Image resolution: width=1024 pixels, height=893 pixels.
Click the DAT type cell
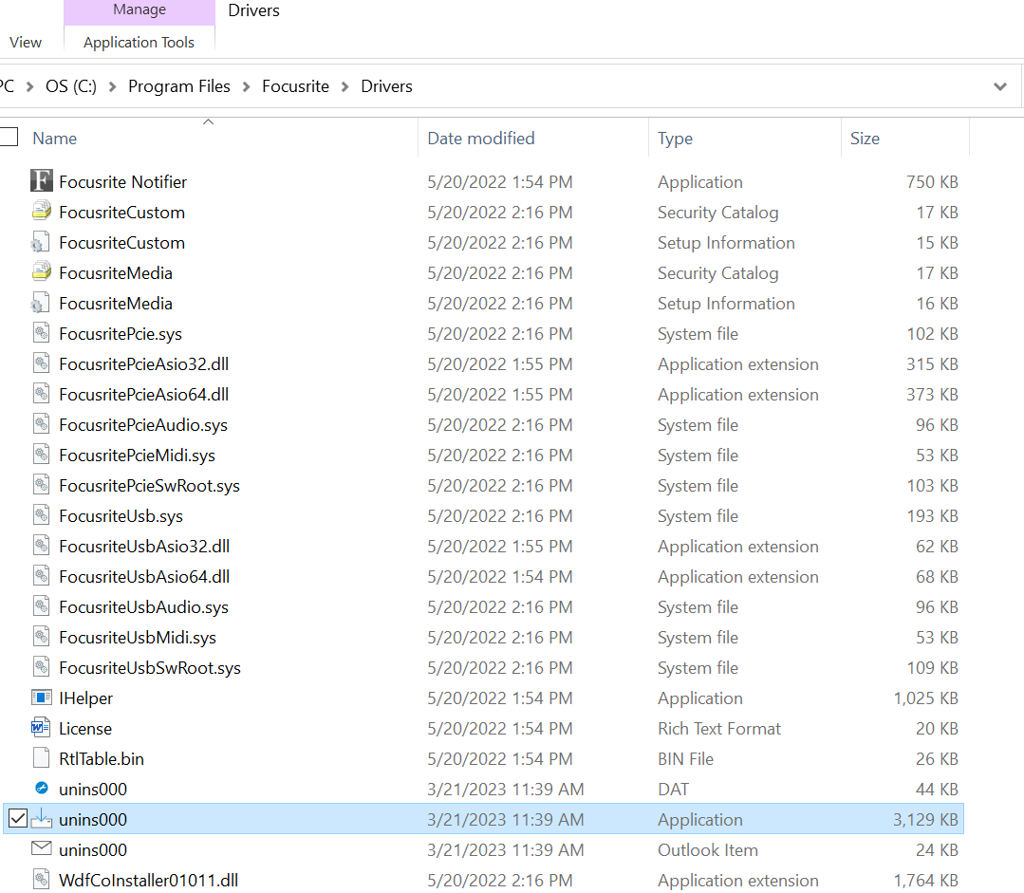(673, 790)
